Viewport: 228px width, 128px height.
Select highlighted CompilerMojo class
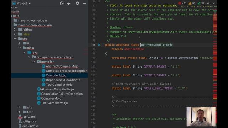click(x=56, y=75)
